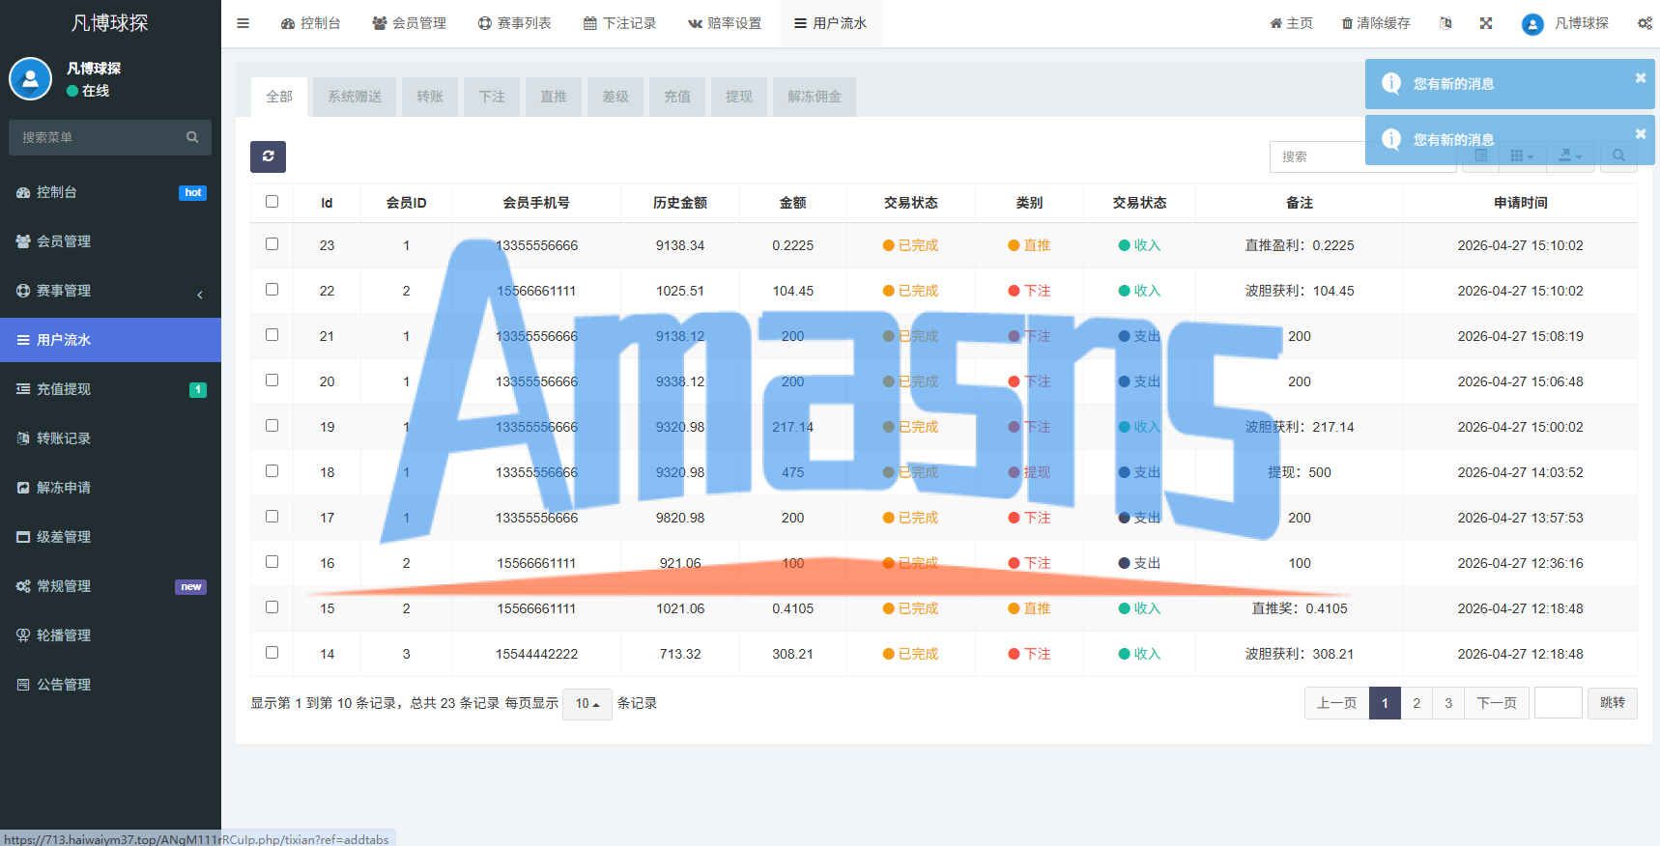Image resolution: width=1660 pixels, height=846 pixels.
Task: Open 控制台 in the left sidebar
Action: point(110,192)
